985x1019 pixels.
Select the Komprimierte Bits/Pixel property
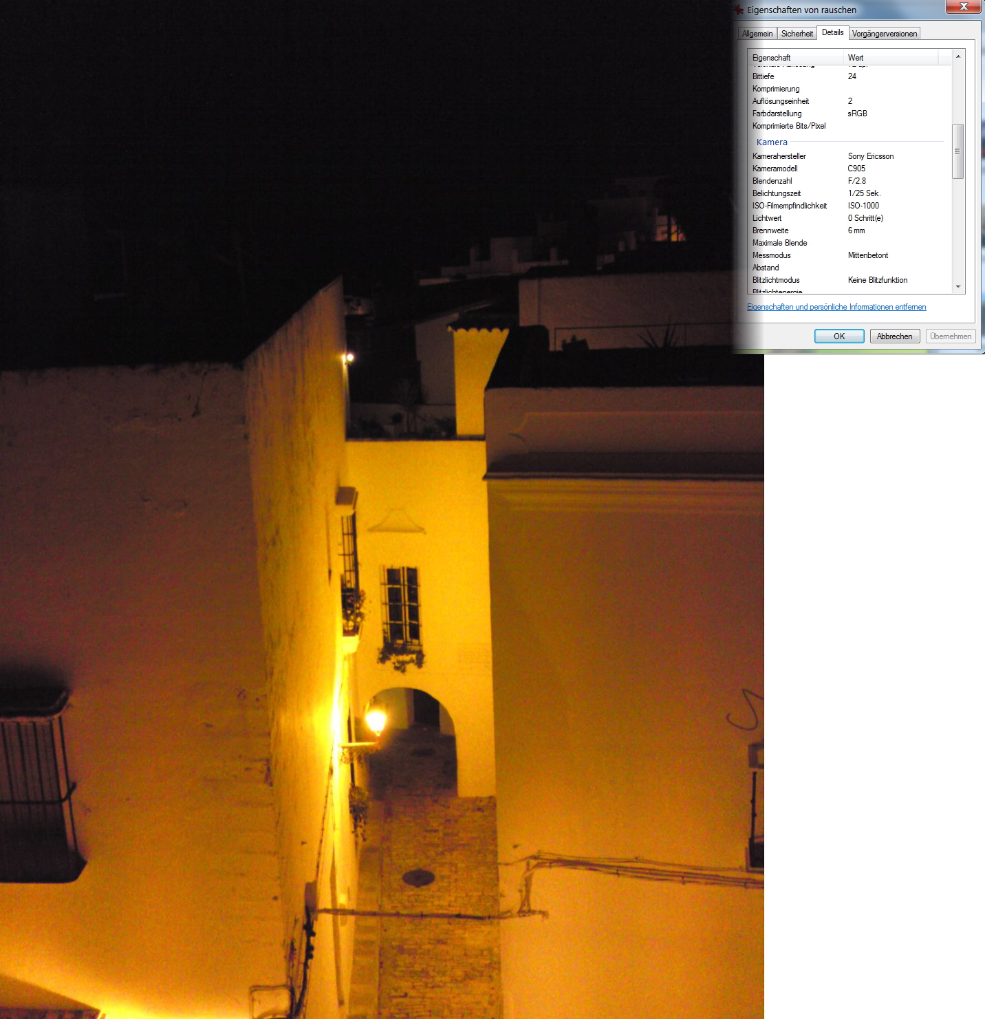[789, 126]
